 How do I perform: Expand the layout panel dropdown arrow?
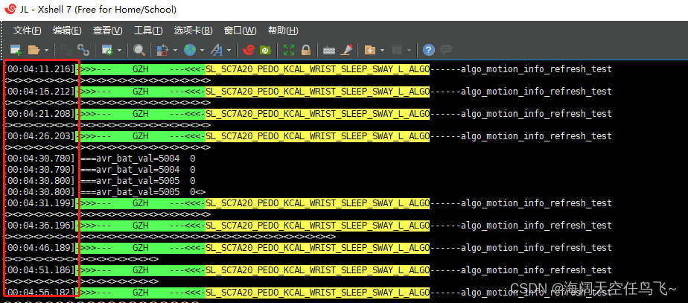pos(409,51)
